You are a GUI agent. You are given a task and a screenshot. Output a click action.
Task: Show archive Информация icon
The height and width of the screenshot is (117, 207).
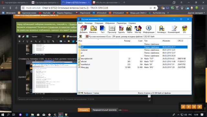click(x=148, y=29)
